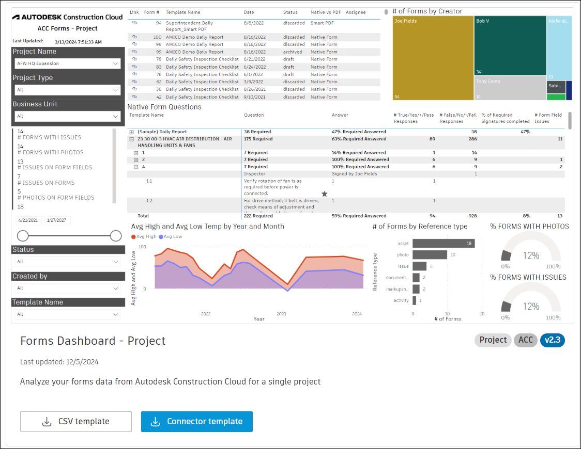Sort by Assignee column header
581x449 pixels.
pos(356,12)
